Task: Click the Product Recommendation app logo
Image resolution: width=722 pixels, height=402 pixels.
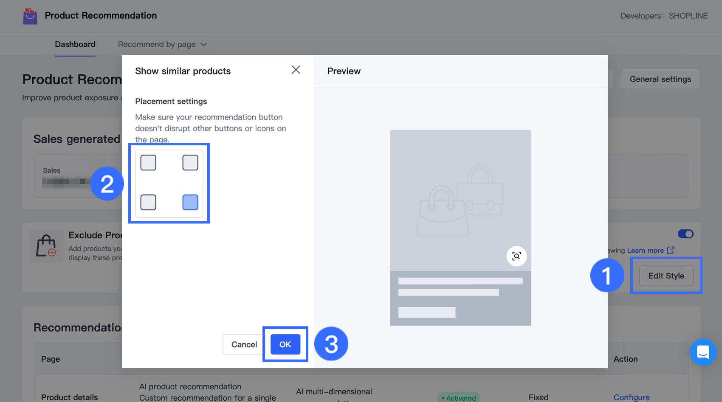Action: tap(30, 16)
